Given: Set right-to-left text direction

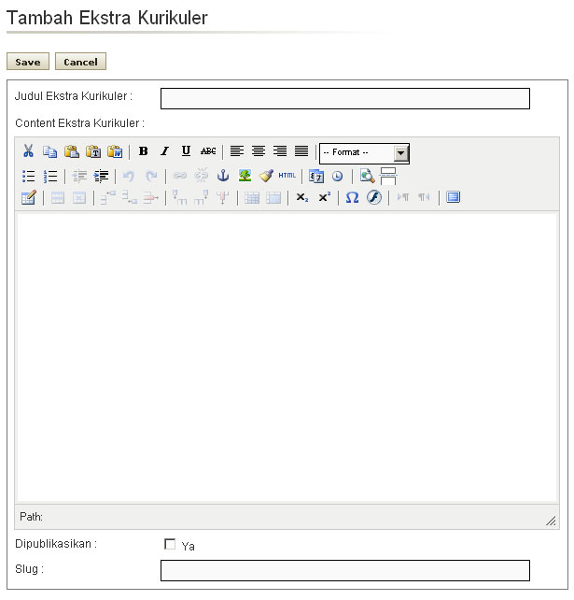Looking at the screenshot, I should click(x=424, y=197).
